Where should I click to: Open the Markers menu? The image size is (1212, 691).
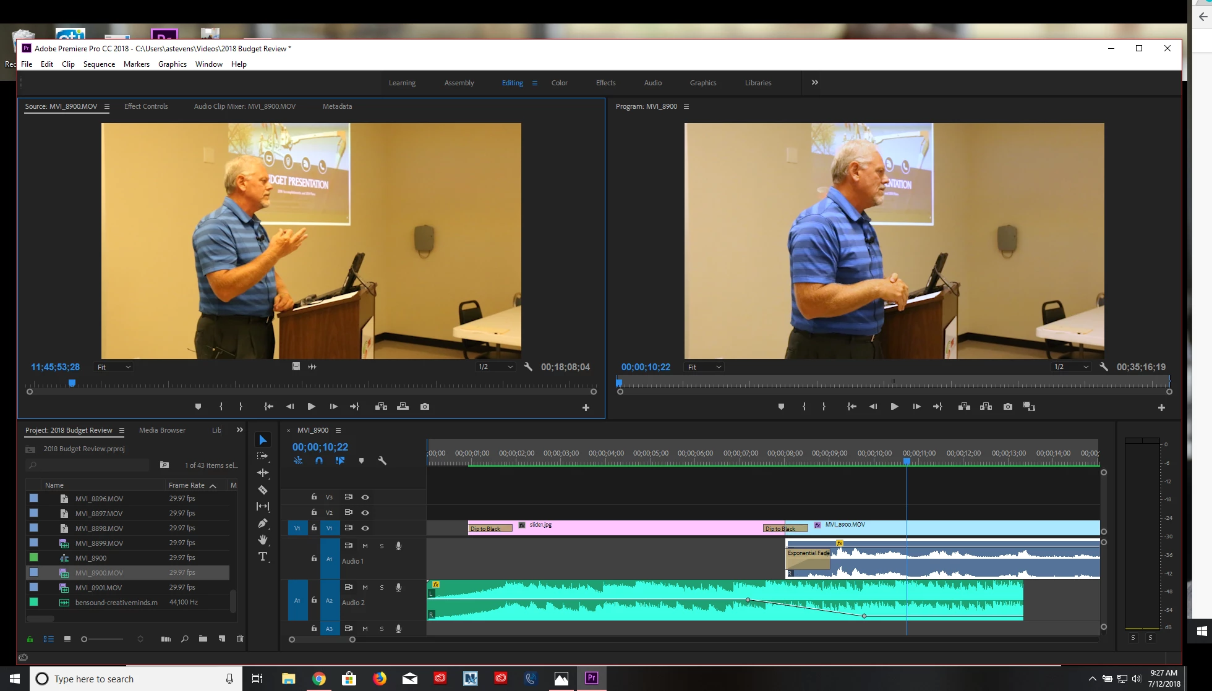point(137,64)
